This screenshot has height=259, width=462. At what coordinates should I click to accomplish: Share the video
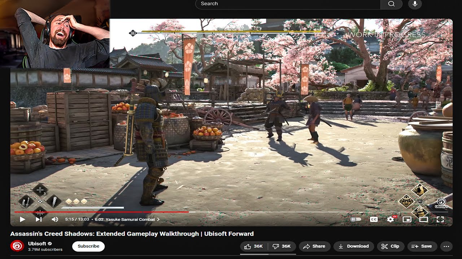click(314, 246)
